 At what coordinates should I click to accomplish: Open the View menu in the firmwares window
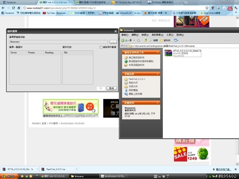[145, 35]
